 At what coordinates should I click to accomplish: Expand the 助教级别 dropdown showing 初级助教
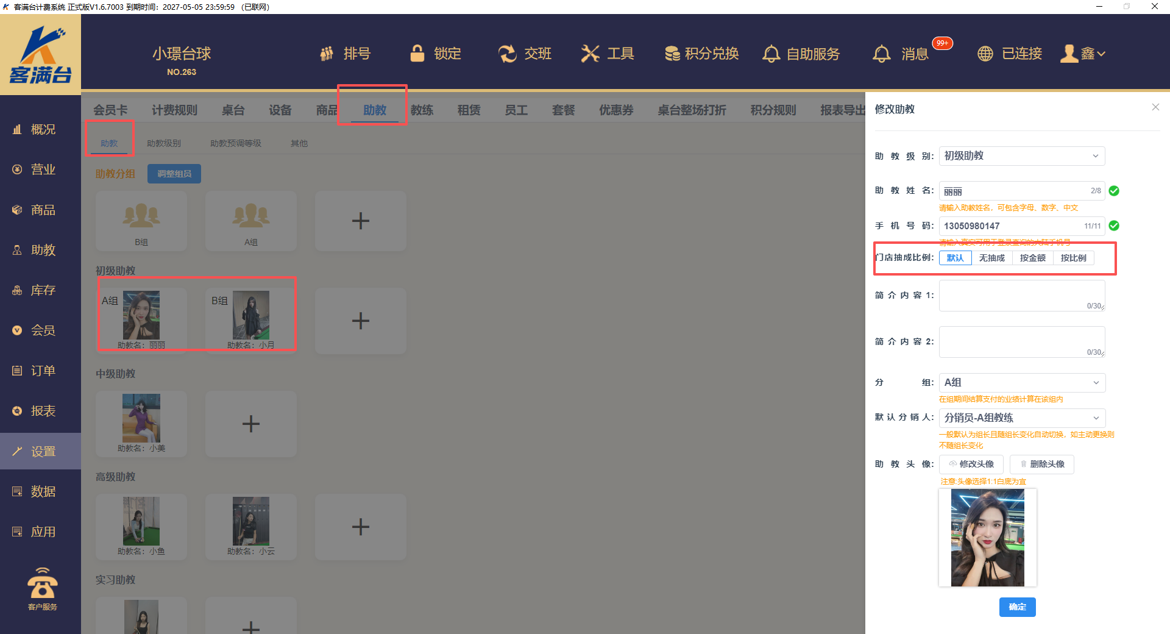[x=1021, y=156]
